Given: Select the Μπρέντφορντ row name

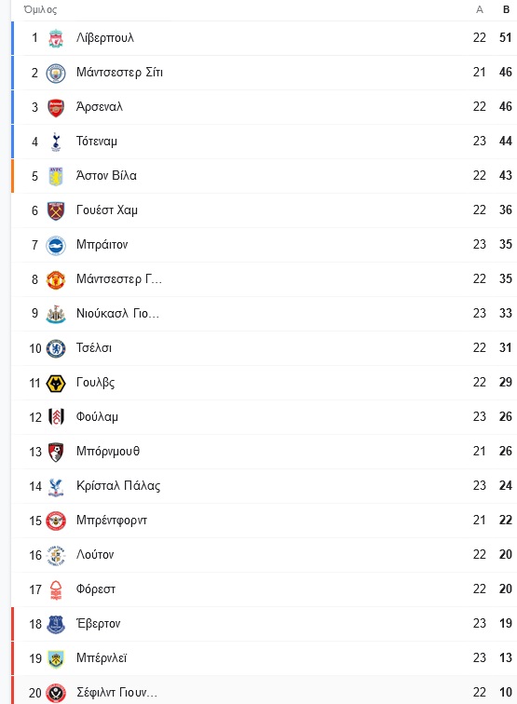Looking at the screenshot, I should tap(112, 521).
